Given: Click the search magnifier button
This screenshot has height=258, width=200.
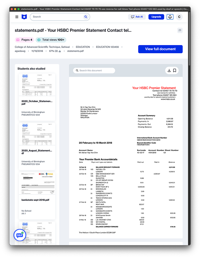Looking at the screenshot, I should (86, 17).
